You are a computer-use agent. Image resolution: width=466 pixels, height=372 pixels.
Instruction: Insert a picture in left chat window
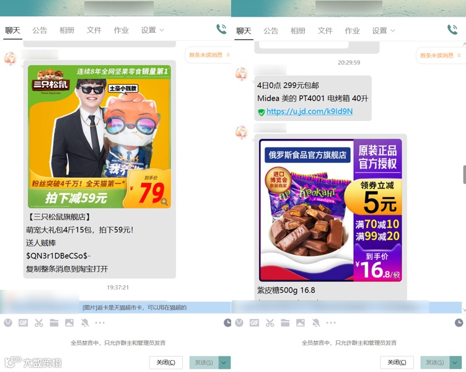(69, 322)
